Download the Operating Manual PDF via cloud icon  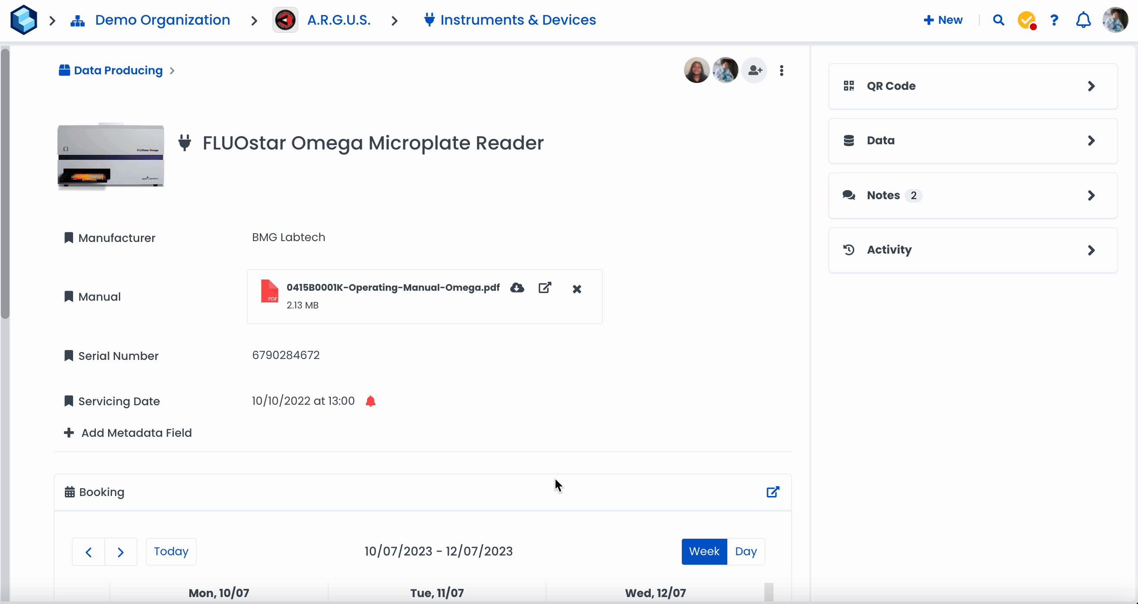pos(517,288)
